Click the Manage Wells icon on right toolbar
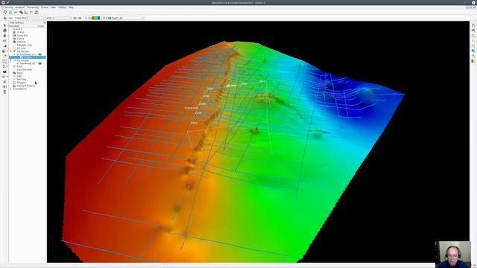477x268 pixels. (473, 41)
